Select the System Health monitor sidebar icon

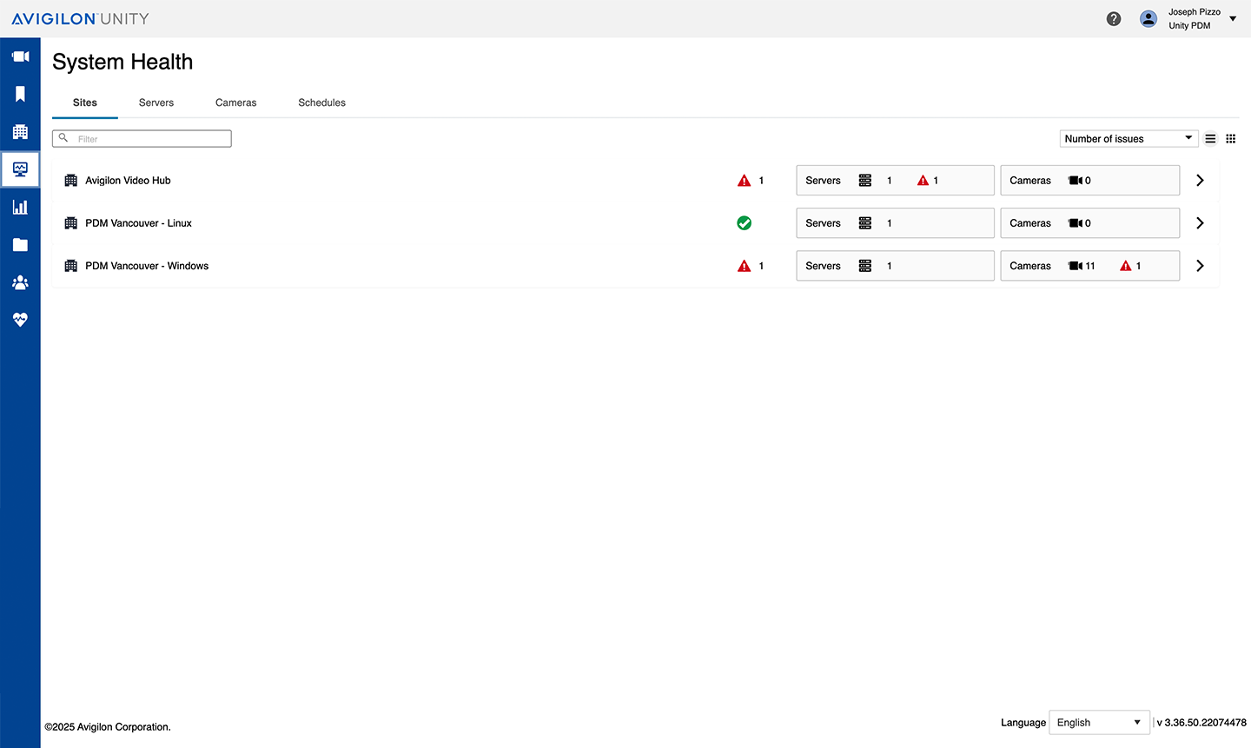tap(20, 169)
